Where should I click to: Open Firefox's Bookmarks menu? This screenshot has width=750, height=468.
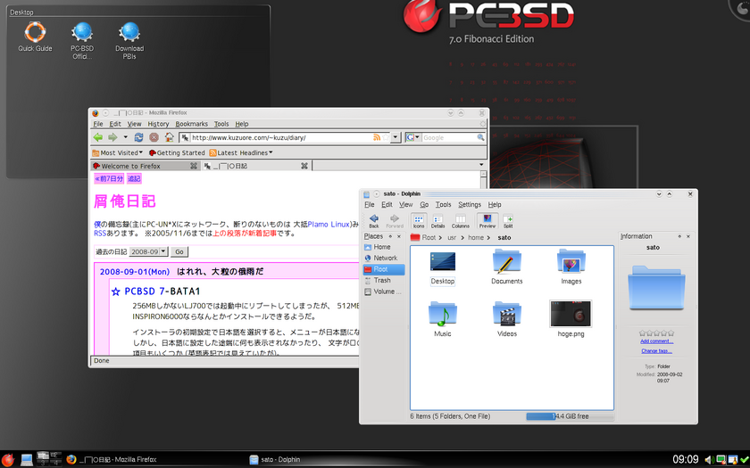coord(191,124)
